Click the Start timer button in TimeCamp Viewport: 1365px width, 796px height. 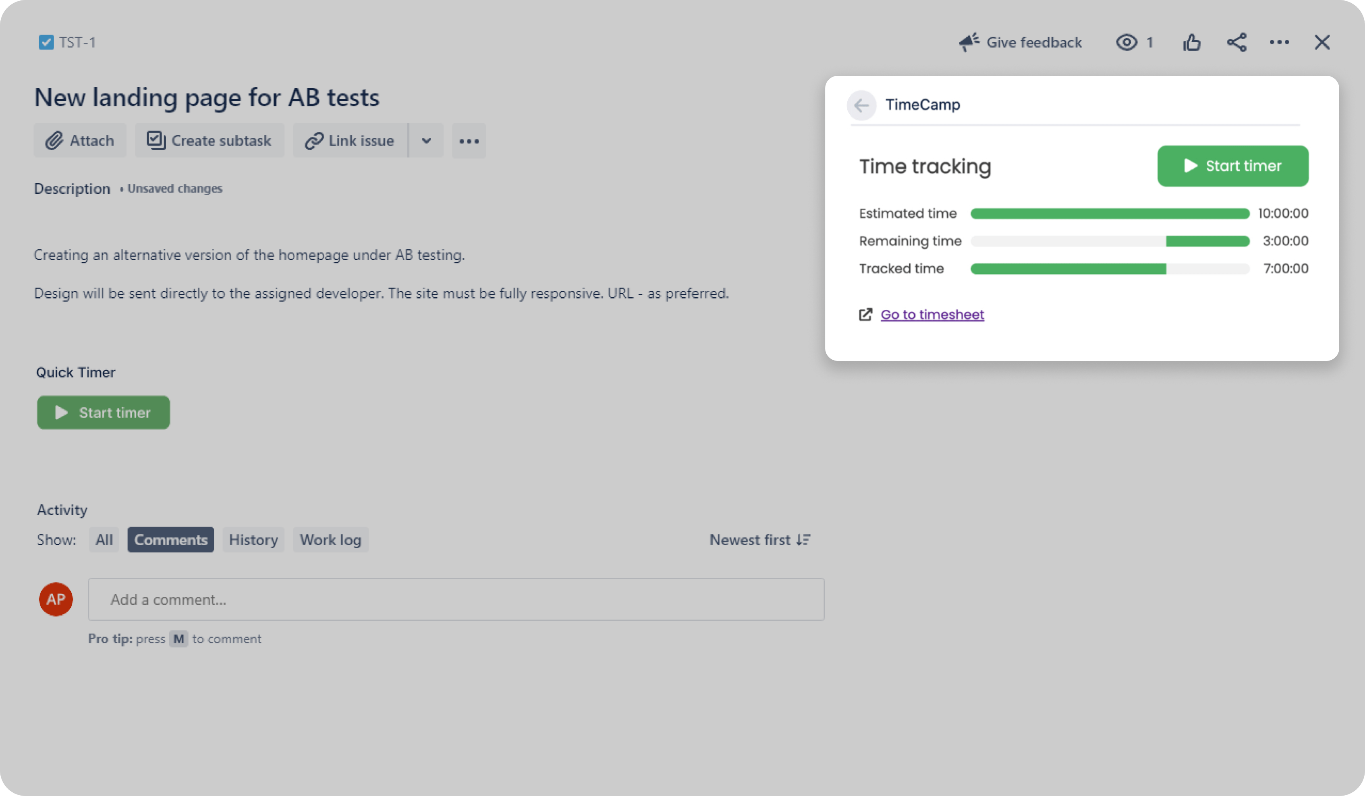tap(1232, 166)
